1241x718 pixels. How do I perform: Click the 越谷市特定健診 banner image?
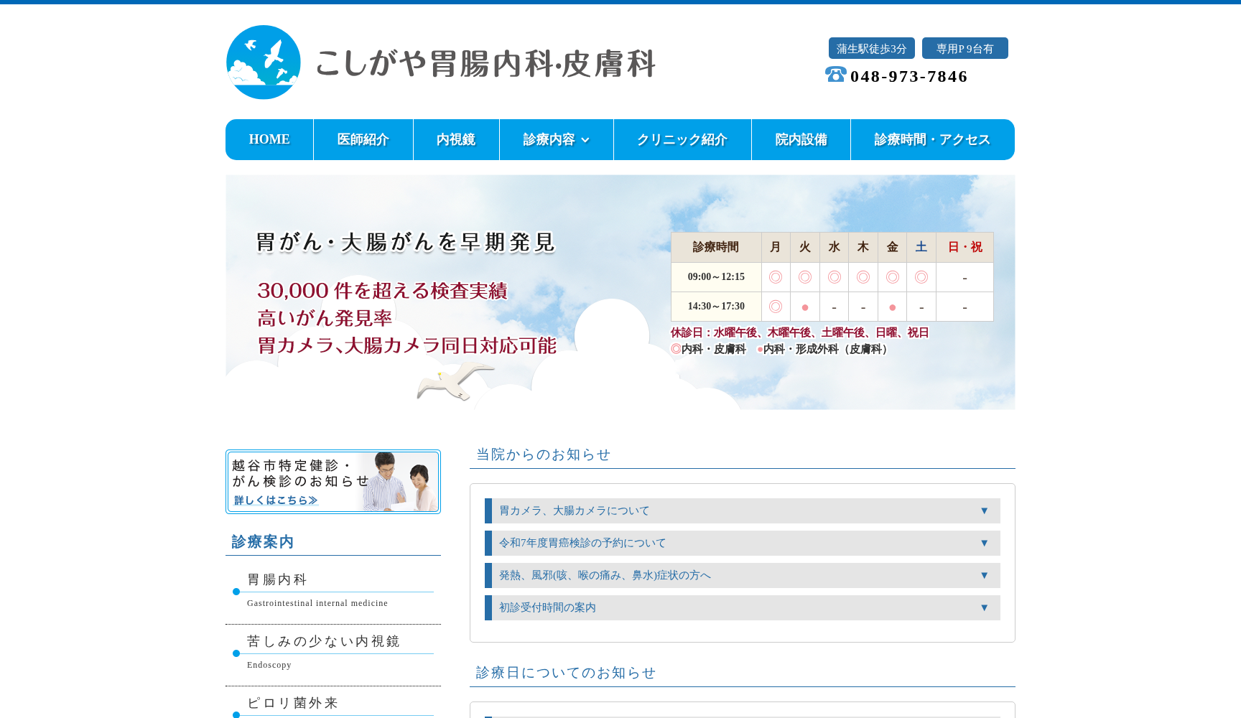point(333,481)
